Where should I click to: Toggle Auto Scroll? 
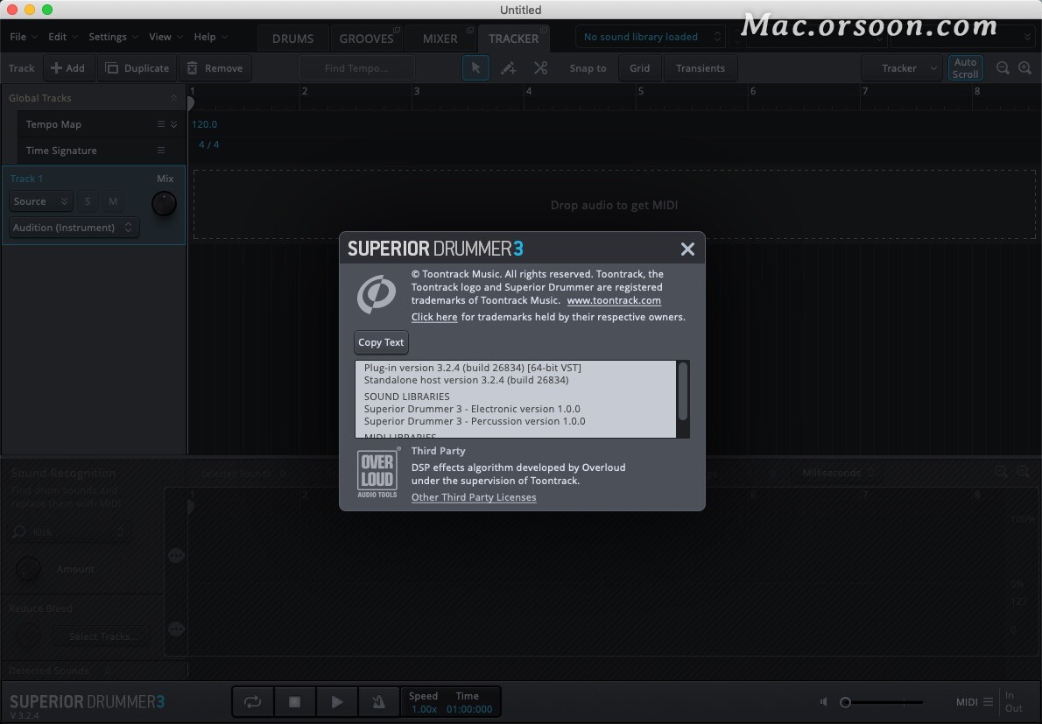coord(965,67)
